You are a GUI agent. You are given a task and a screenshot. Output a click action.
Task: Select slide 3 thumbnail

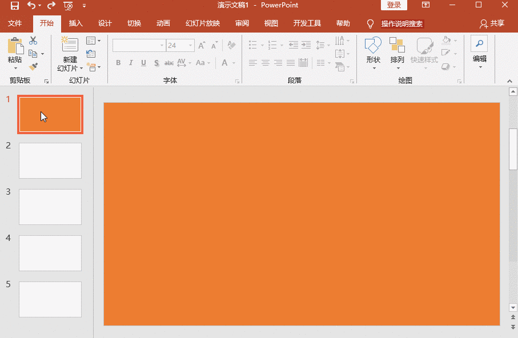coord(50,207)
